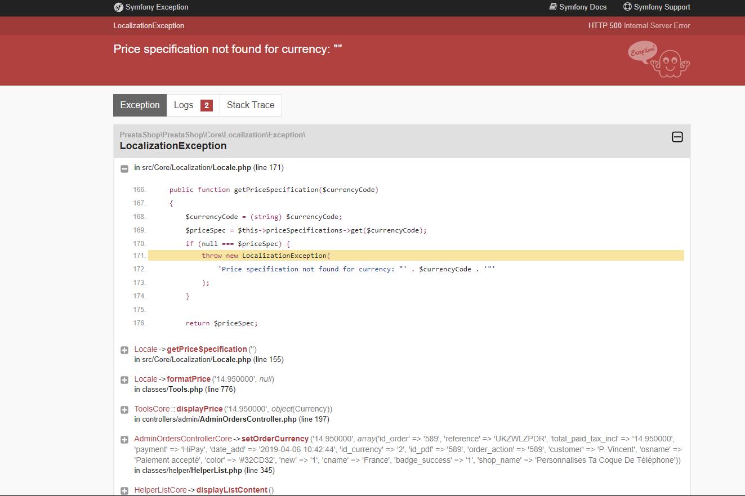The image size is (745, 496).
Task: Expand the Locale->formatPrice trace
Action: 124,380
